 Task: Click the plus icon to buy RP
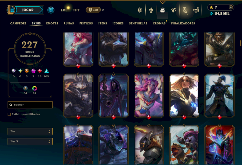[x=231, y=7]
